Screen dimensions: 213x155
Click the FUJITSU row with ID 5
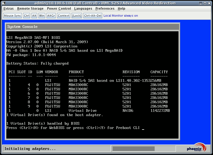(x=88, y=89)
